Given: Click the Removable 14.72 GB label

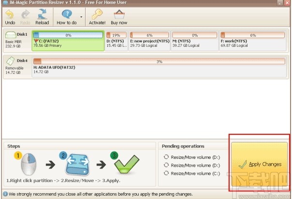Looking at the screenshot, I should click(15, 71).
